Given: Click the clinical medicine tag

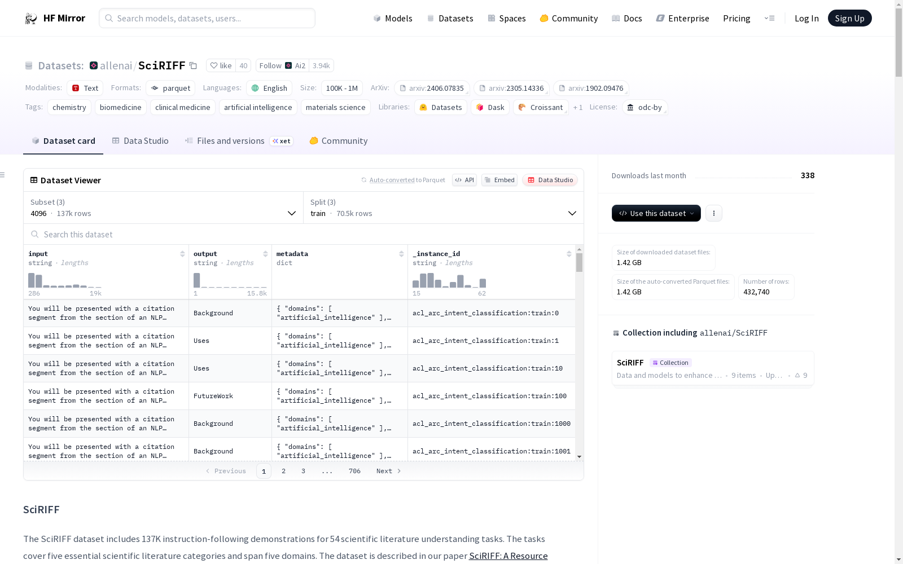Looking at the screenshot, I should (x=183, y=107).
